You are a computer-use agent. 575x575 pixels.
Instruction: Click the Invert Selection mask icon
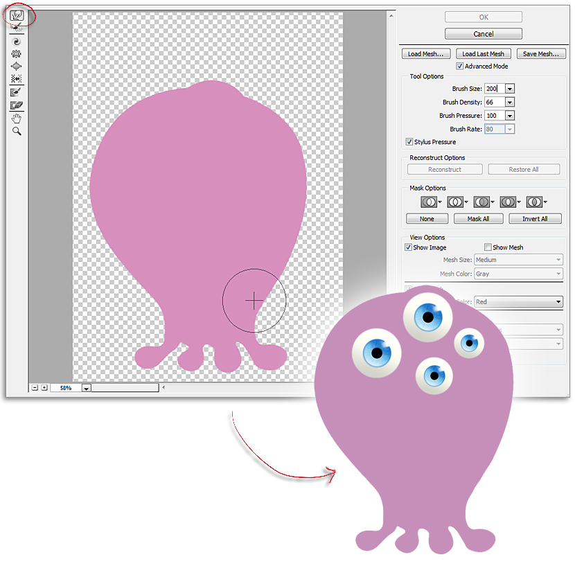tap(534, 202)
